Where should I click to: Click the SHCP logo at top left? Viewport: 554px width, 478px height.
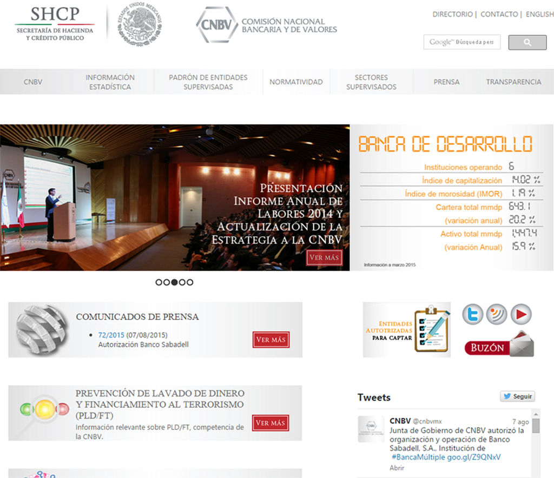55,24
